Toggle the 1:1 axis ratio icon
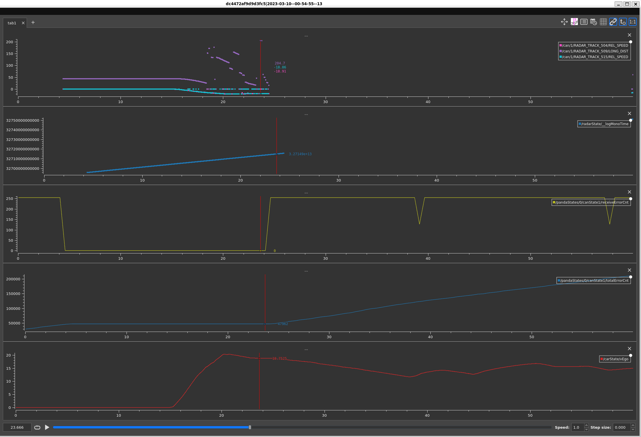Viewport: 641px width, 437px height. (x=632, y=22)
